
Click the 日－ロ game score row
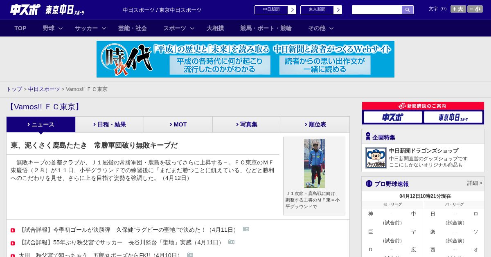tap(454, 214)
